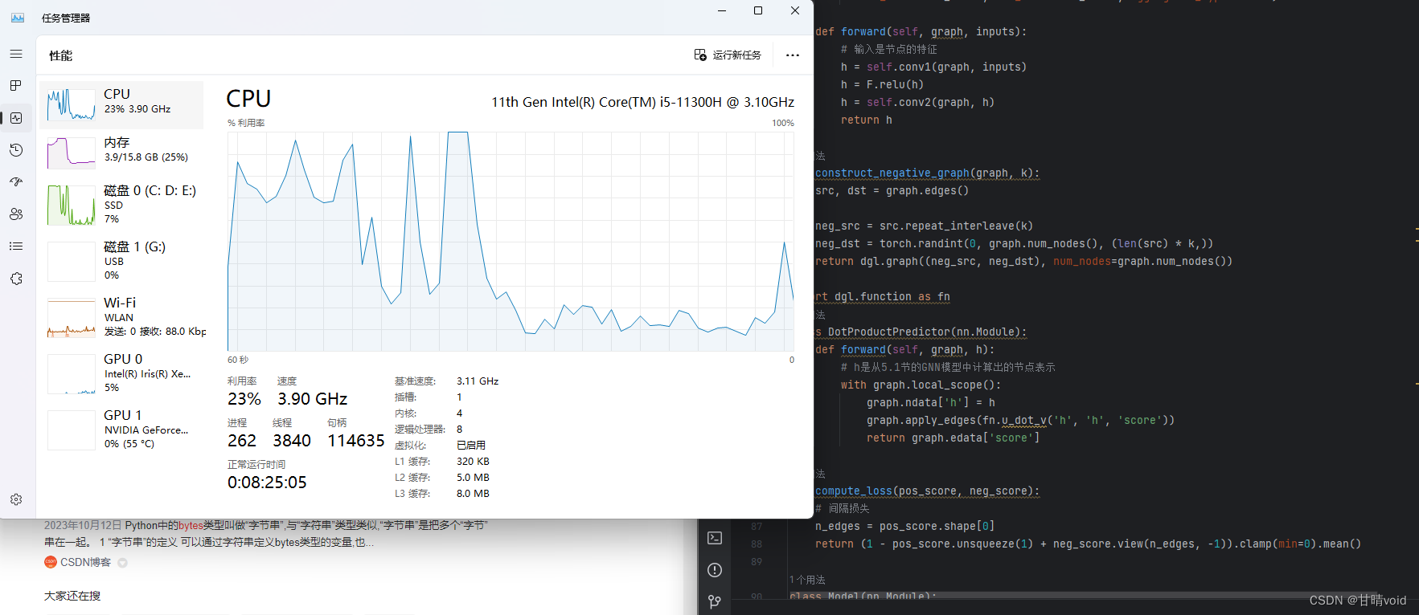Open App history page icon
The image size is (1419, 615).
pyautogui.click(x=16, y=150)
